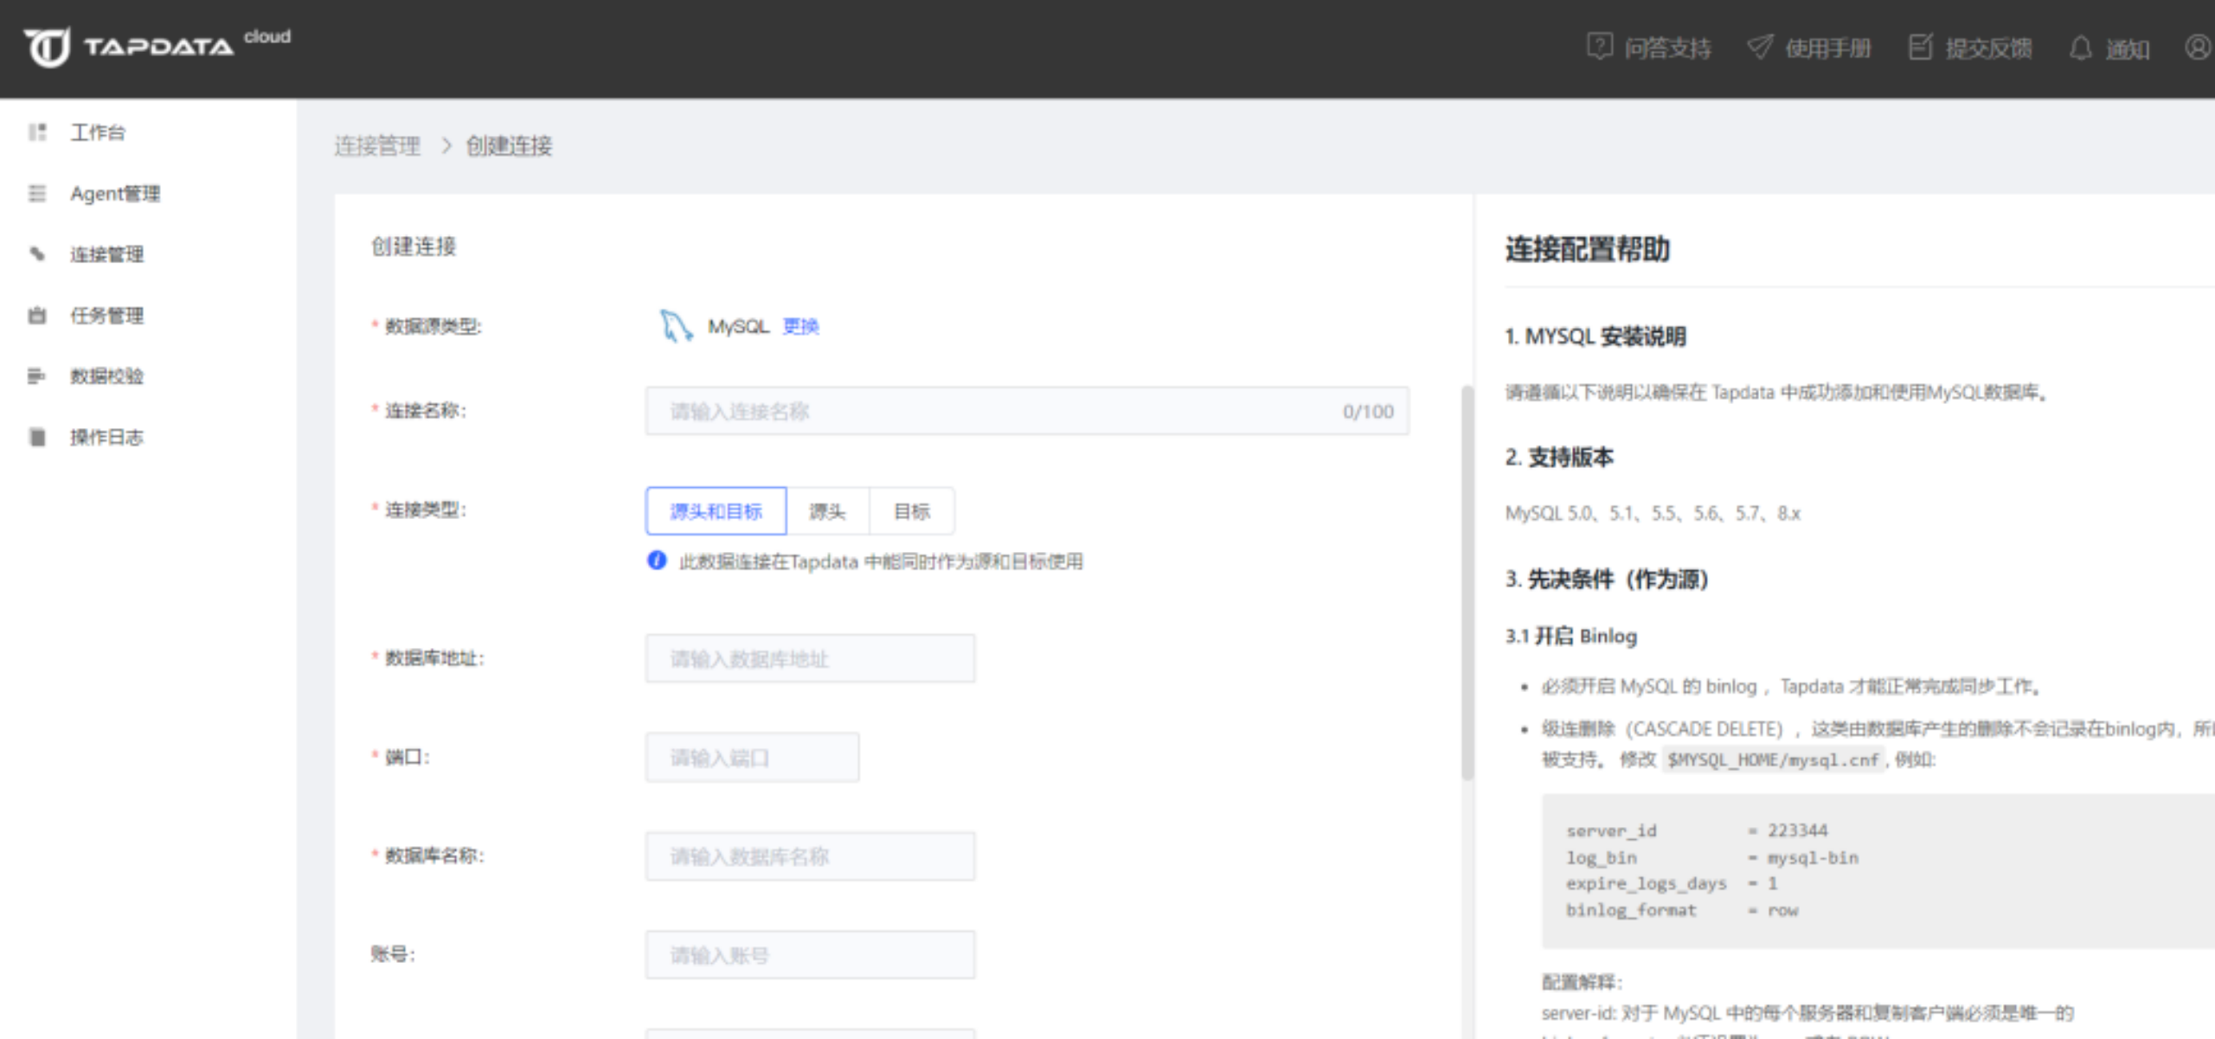Click the notification bell icon

[x=2080, y=48]
